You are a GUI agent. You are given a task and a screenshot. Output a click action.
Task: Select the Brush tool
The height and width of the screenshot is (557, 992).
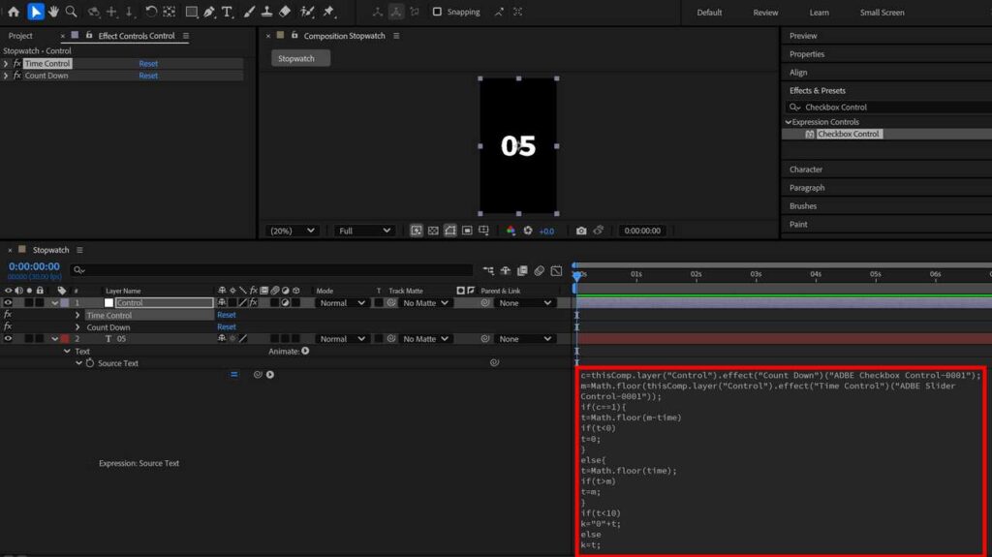pos(249,12)
